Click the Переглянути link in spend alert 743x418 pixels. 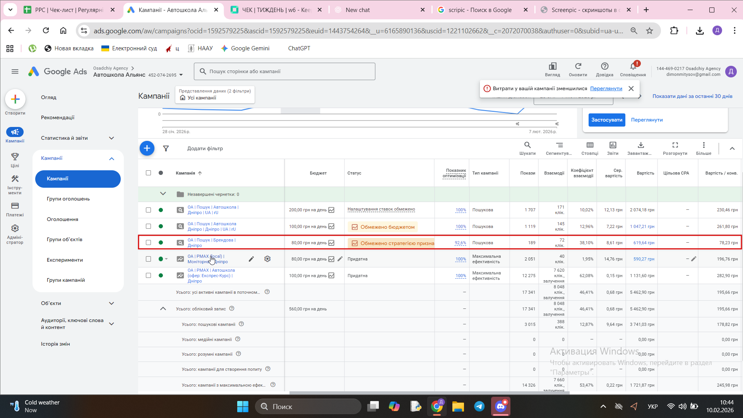click(x=606, y=89)
